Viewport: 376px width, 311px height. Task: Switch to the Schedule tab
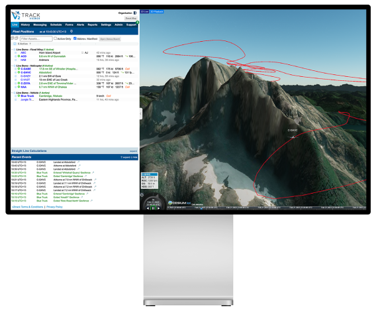56,25
